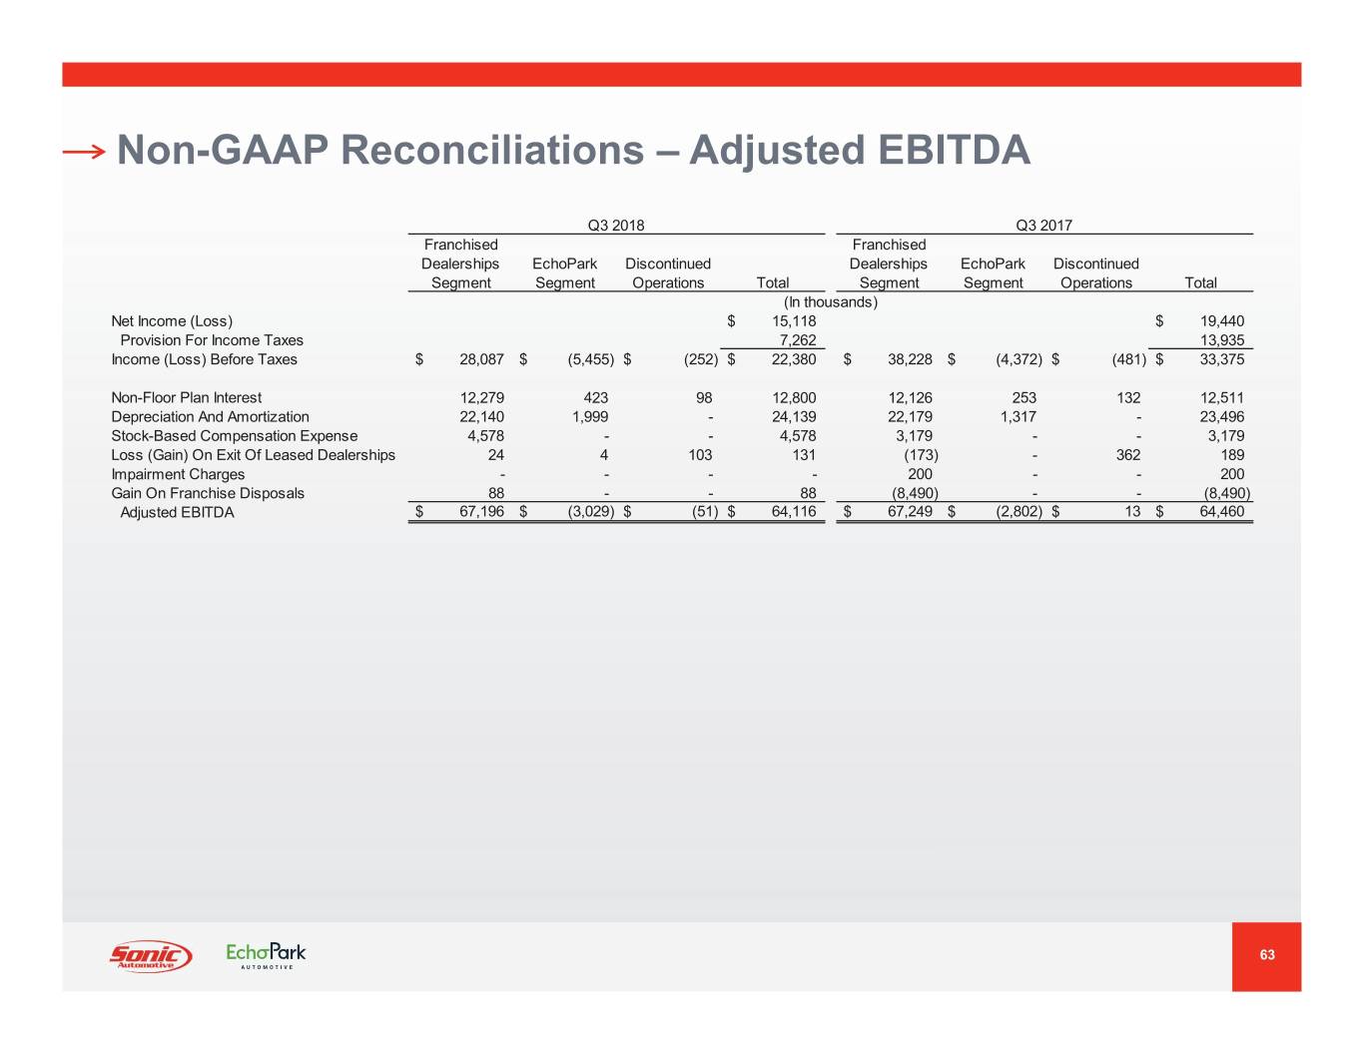Viewport: 1363px width, 1053px height.
Task: Click the red page number 63 box
Action: [1266, 955]
